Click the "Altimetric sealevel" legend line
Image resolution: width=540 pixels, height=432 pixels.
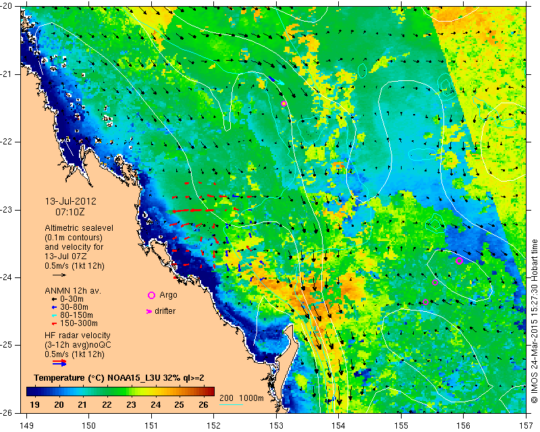[79, 228]
